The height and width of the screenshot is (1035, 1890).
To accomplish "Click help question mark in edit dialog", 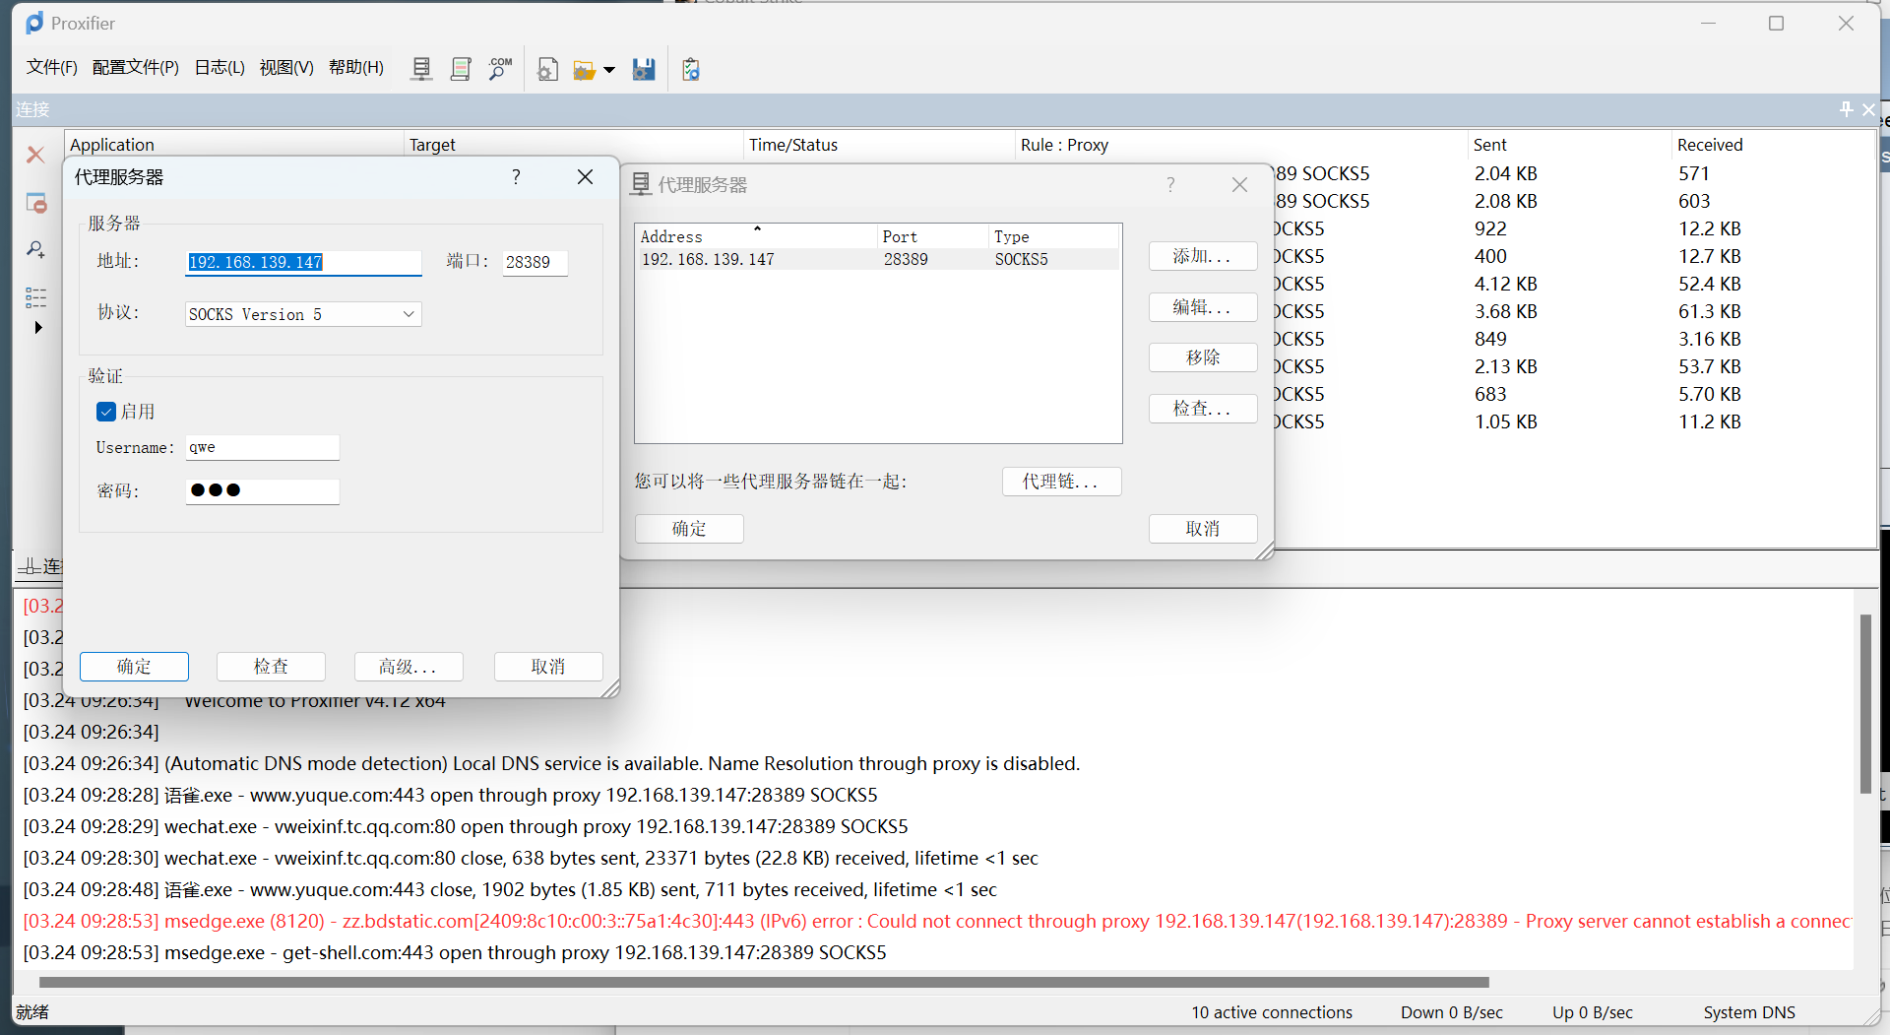I will pyautogui.click(x=516, y=177).
